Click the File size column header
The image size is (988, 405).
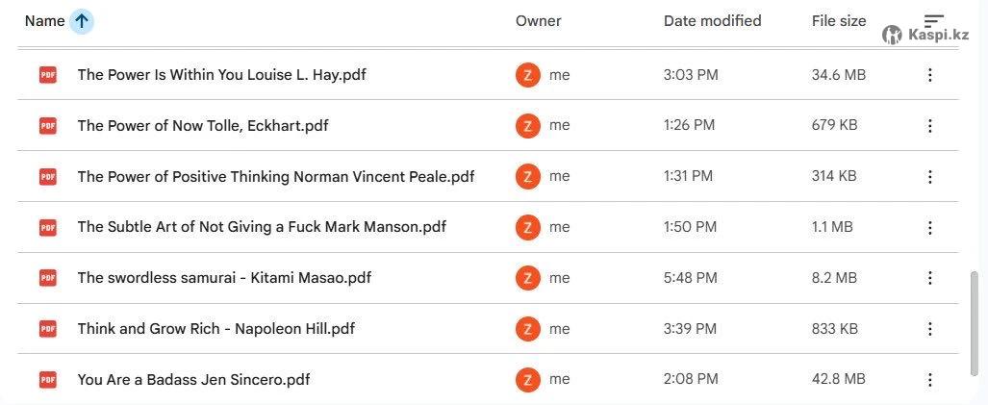(x=838, y=21)
